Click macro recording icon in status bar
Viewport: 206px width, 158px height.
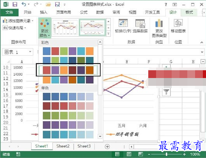click(18, 154)
